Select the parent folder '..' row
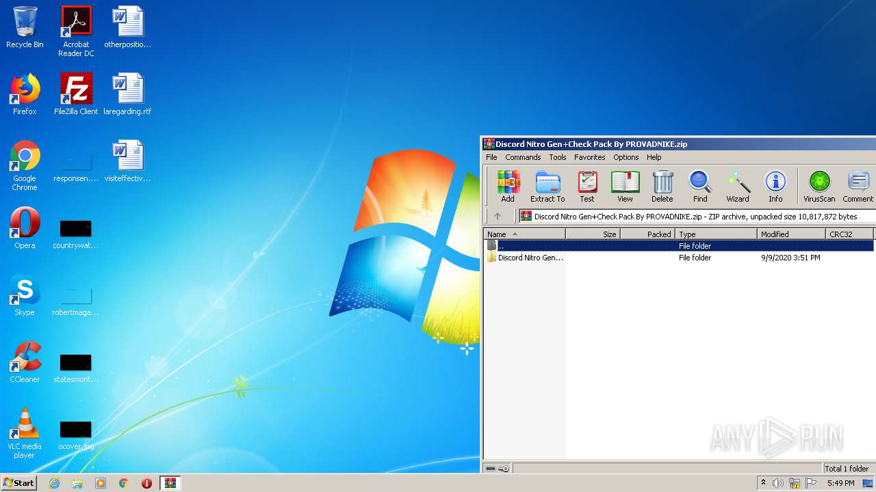This screenshot has width=876, height=492. tap(679, 246)
